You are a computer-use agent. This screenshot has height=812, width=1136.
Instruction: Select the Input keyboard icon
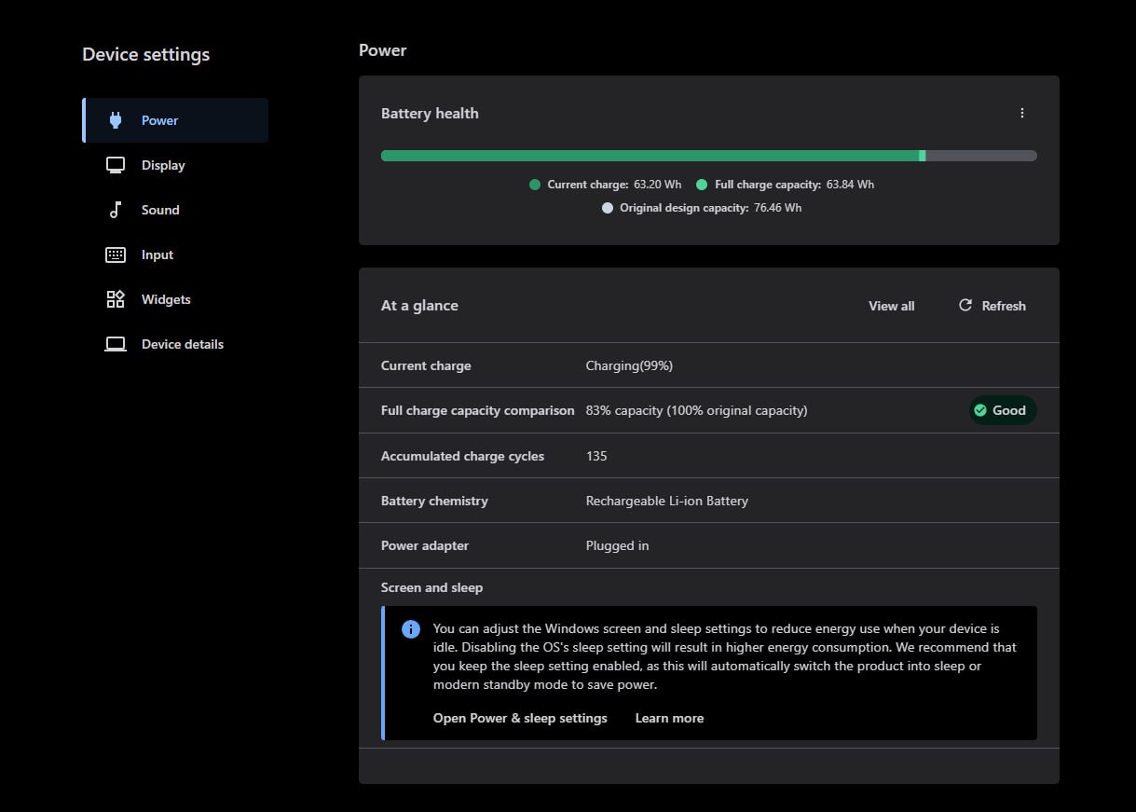[115, 254]
